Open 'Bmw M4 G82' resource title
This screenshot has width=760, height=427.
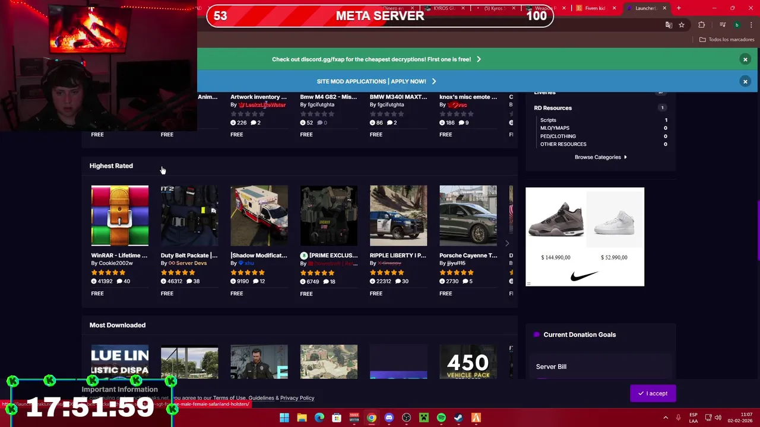pyautogui.click(x=328, y=97)
